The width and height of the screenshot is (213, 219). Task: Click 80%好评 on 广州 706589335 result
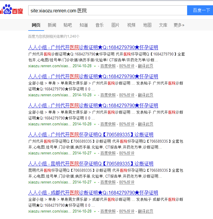[x=127, y=153]
